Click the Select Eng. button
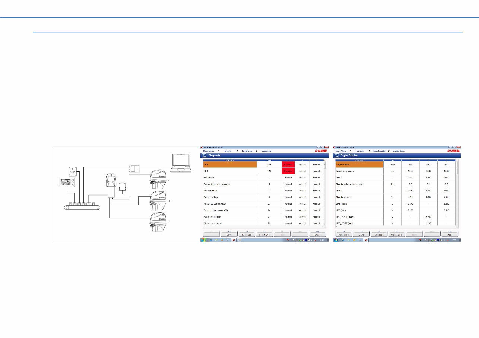 click(264, 234)
